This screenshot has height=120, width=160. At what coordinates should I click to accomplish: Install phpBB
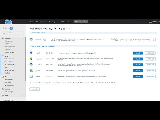pyautogui.click(x=138, y=77)
